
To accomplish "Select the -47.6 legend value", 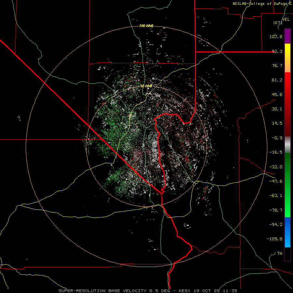I will pyautogui.click(x=276, y=181).
